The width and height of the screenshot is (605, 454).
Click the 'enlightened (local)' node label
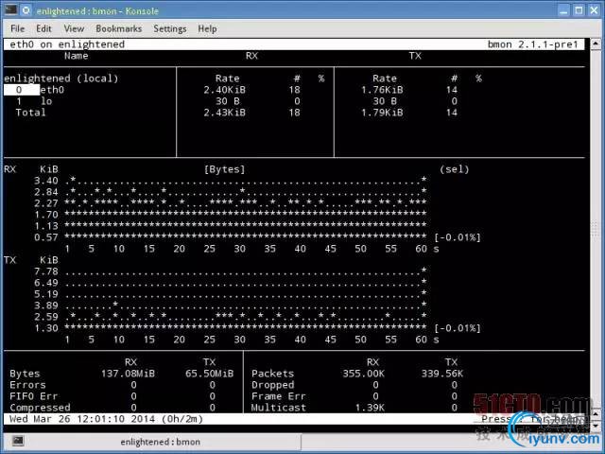60,79
